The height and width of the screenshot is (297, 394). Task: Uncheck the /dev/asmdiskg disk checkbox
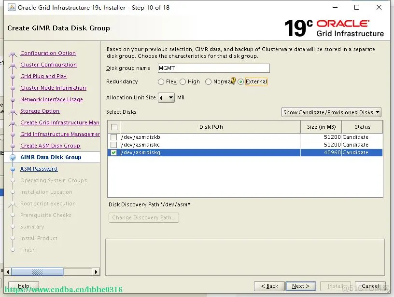pos(114,152)
